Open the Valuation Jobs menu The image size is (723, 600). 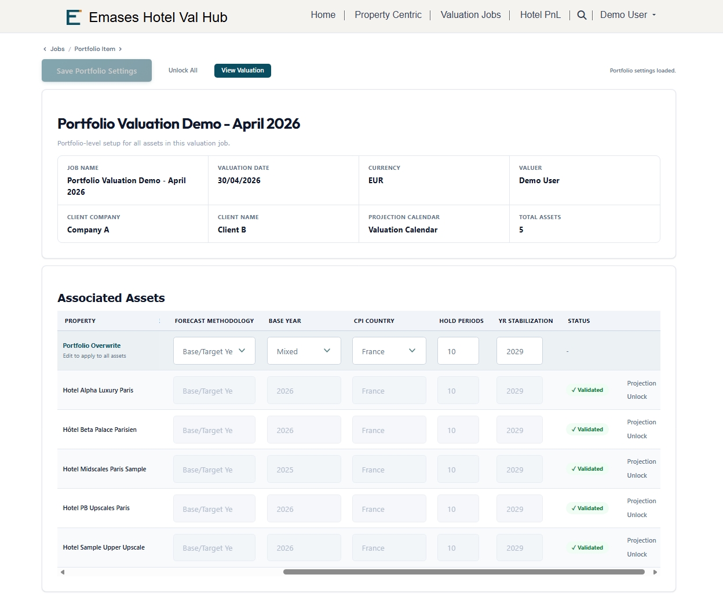coord(470,15)
